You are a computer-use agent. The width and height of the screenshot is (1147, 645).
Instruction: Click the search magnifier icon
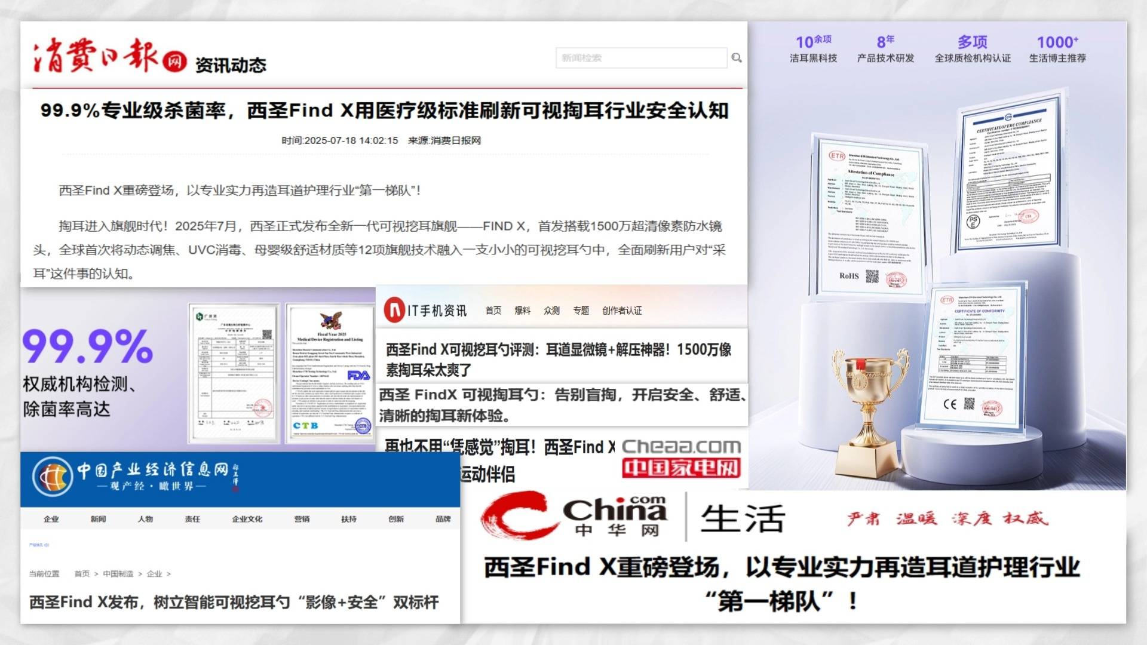click(736, 58)
